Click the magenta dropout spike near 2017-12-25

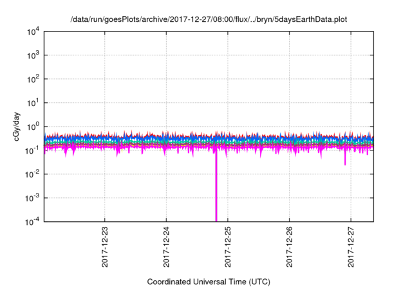click(x=216, y=186)
